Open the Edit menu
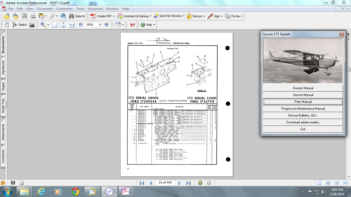 pyautogui.click(x=19, y=9)
